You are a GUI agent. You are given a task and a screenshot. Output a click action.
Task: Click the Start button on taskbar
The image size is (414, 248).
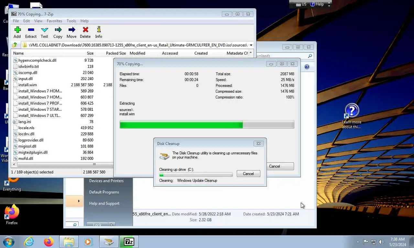point(9,242)
